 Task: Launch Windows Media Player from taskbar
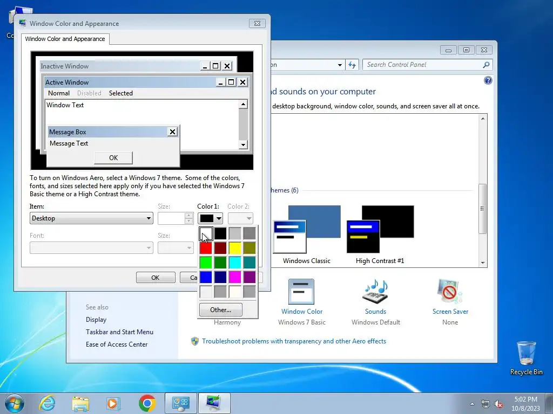point(113,403)
